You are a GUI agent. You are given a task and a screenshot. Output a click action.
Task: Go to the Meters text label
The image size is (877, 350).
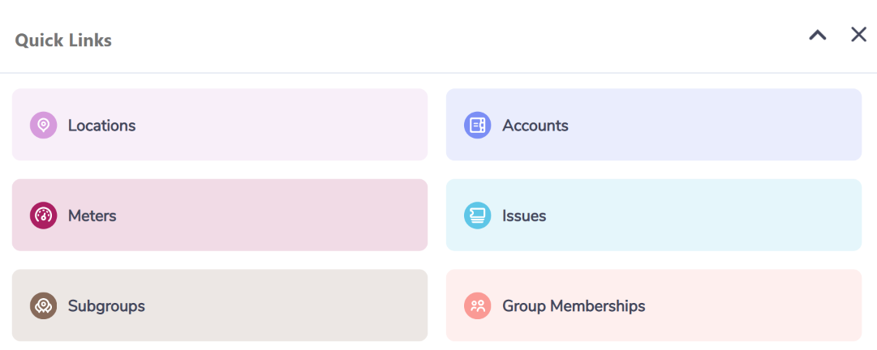[x=92, y=216]
